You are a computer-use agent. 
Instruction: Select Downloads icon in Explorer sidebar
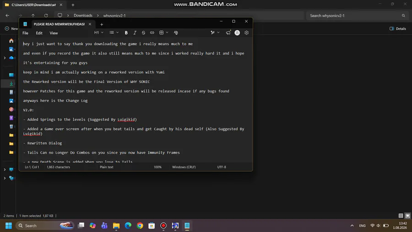(11, 83)
